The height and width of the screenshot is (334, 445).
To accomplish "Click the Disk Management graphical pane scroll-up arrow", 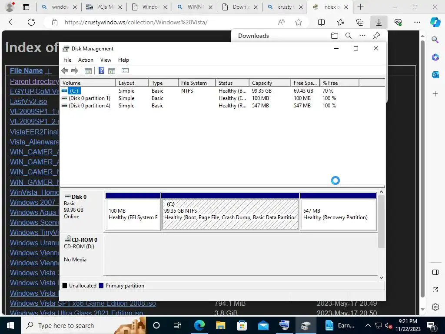I will tap(381, 192).
